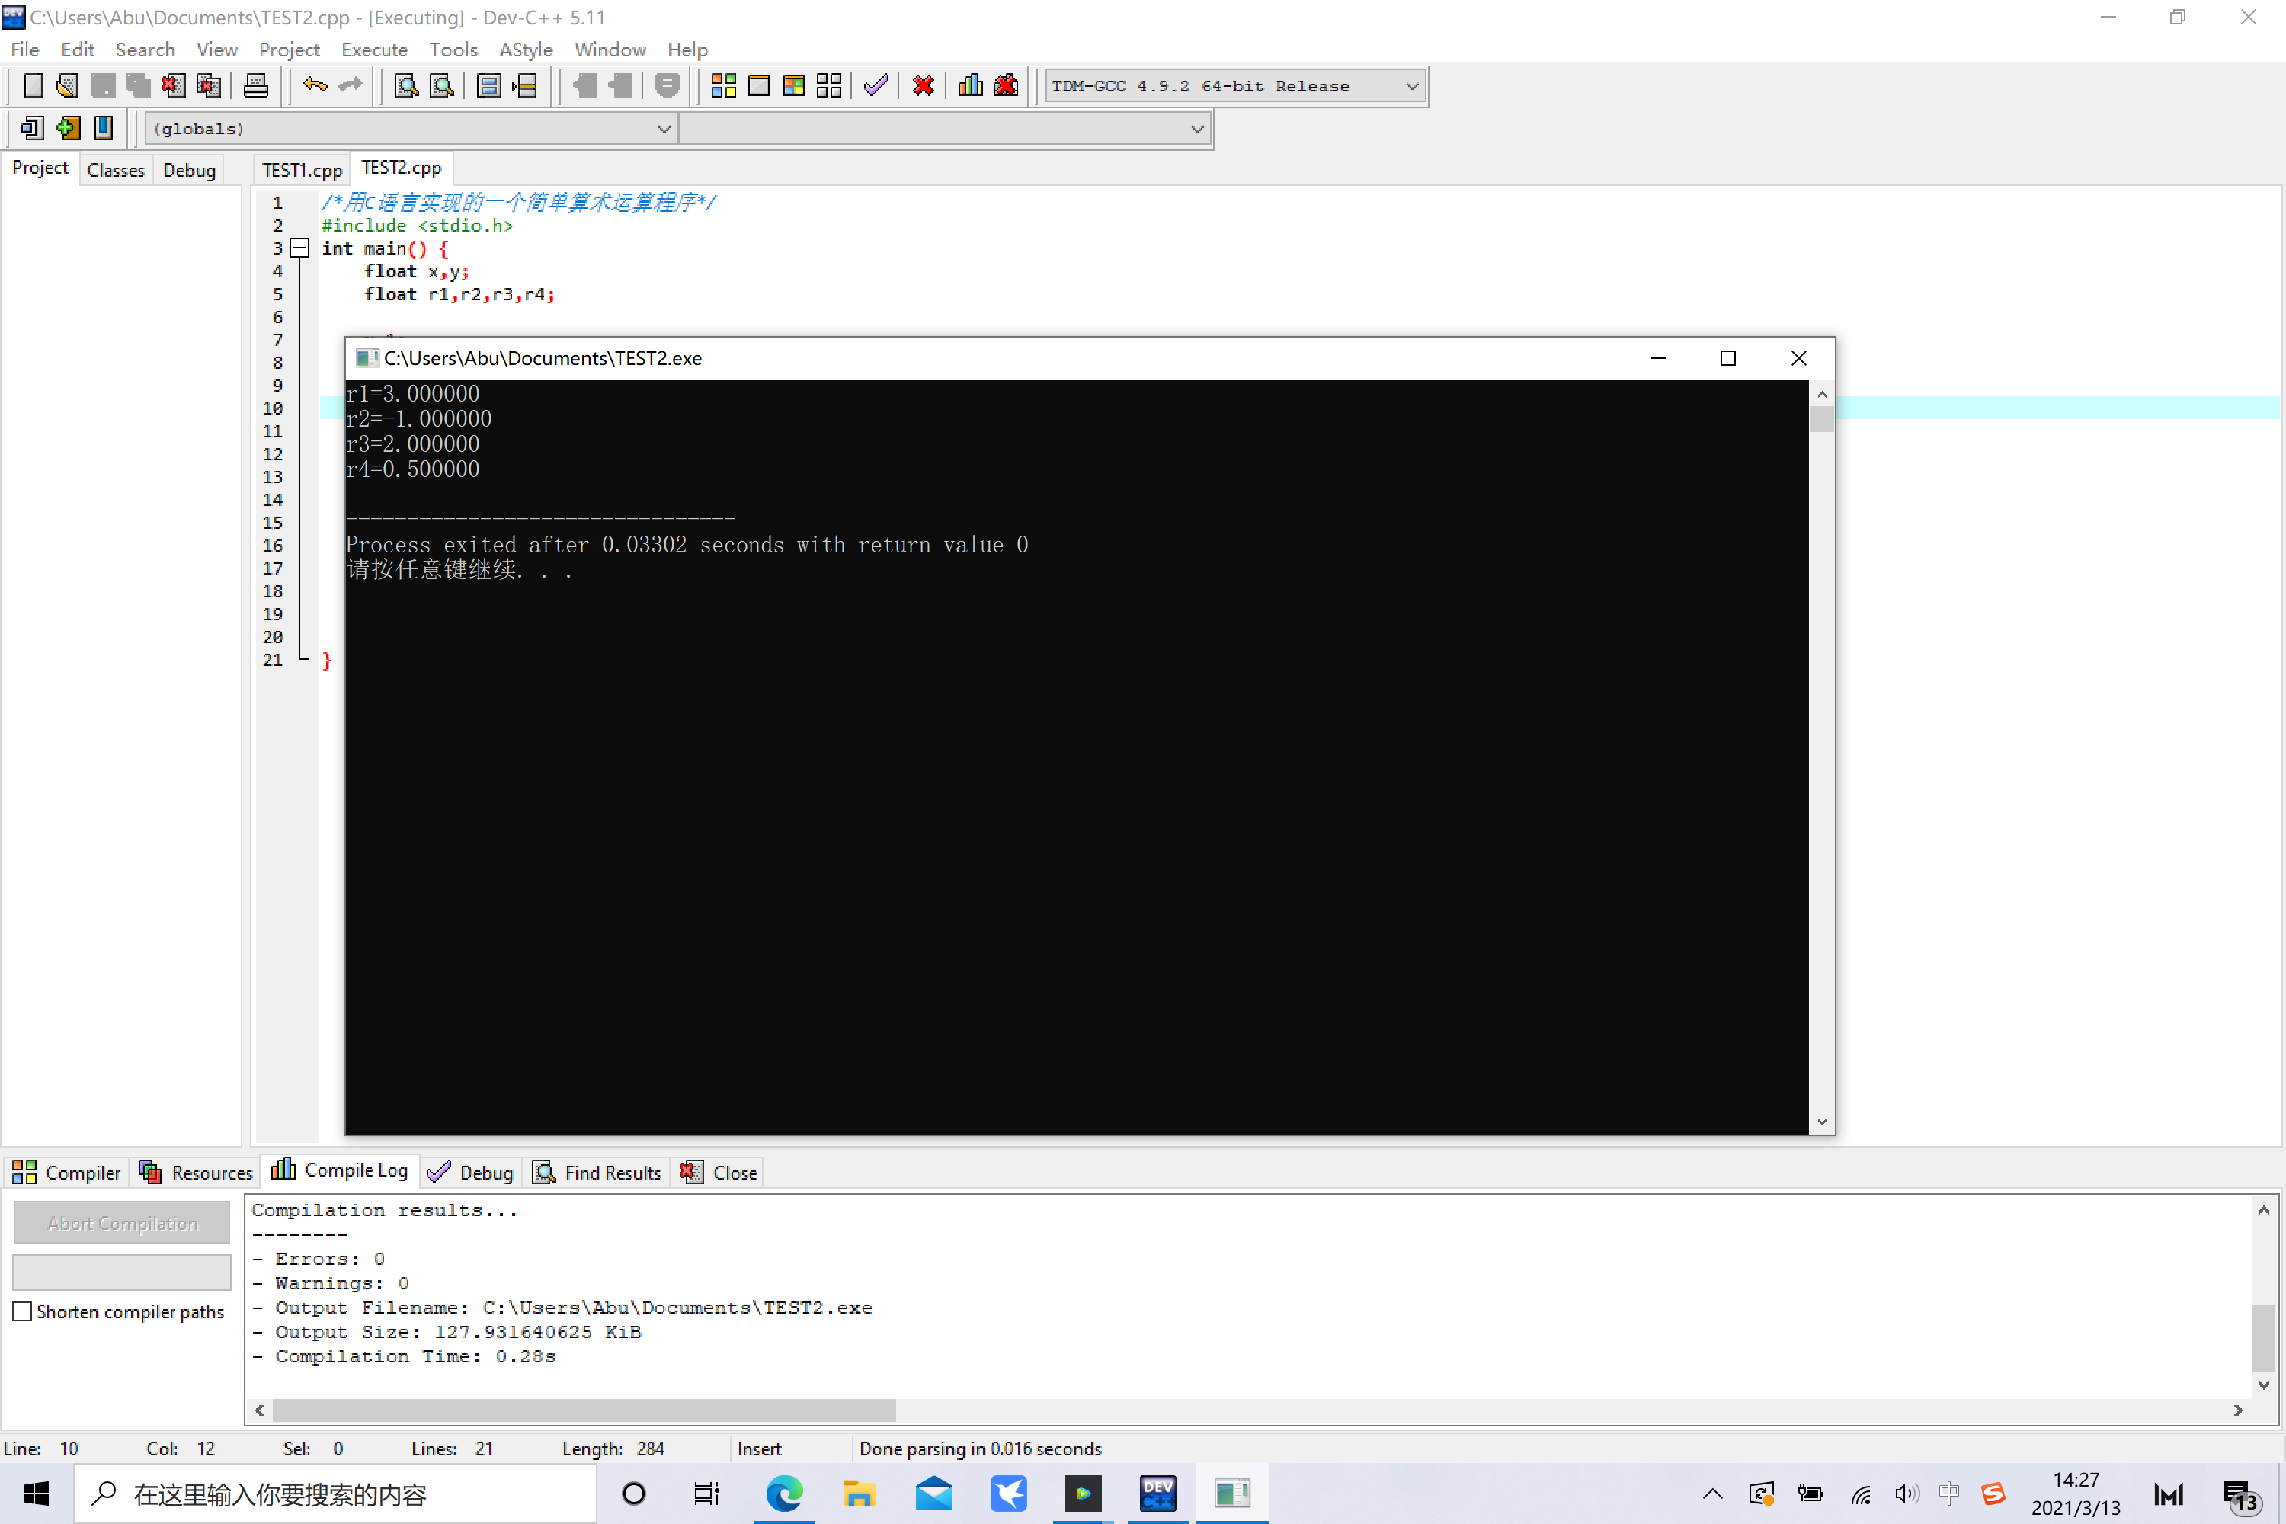
Task: Click the Find magnifier icon
Action: click(406, 85)
